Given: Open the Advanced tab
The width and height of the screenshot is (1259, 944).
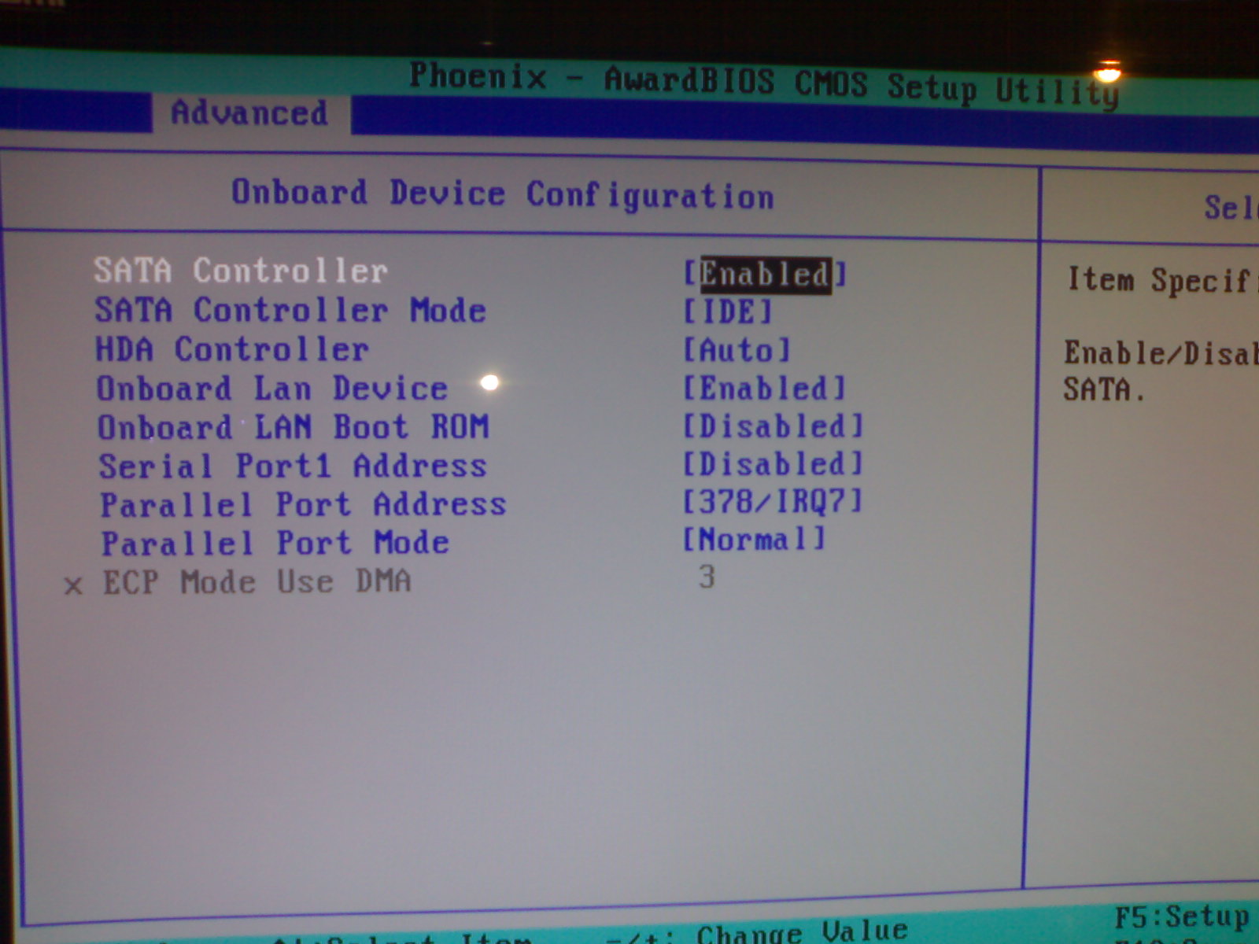Looking at the screenshot, I should coord(249,113).
